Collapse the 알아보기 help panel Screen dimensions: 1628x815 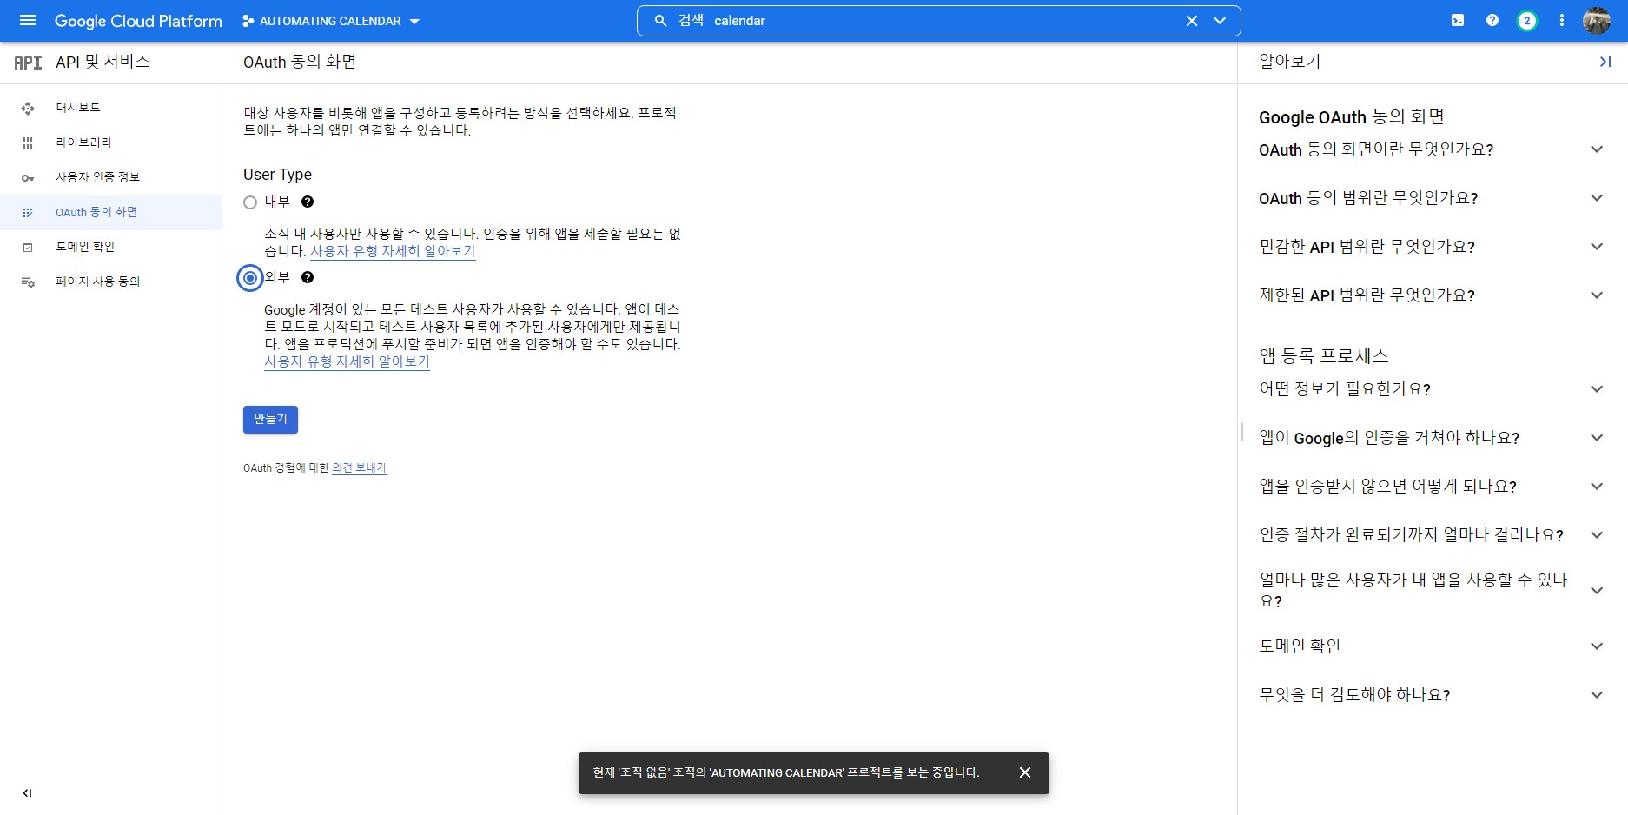pyautogui.click(x=1605, y=62)
